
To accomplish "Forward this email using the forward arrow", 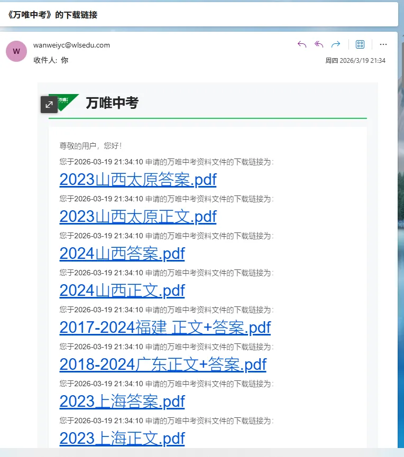I will 336,44.
